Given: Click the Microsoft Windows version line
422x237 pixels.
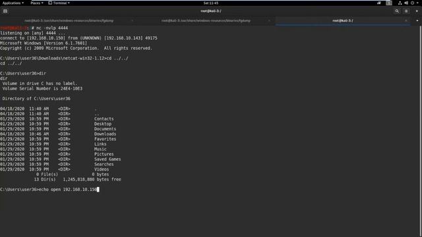Looking at the screenshot, I should (44, 43).
